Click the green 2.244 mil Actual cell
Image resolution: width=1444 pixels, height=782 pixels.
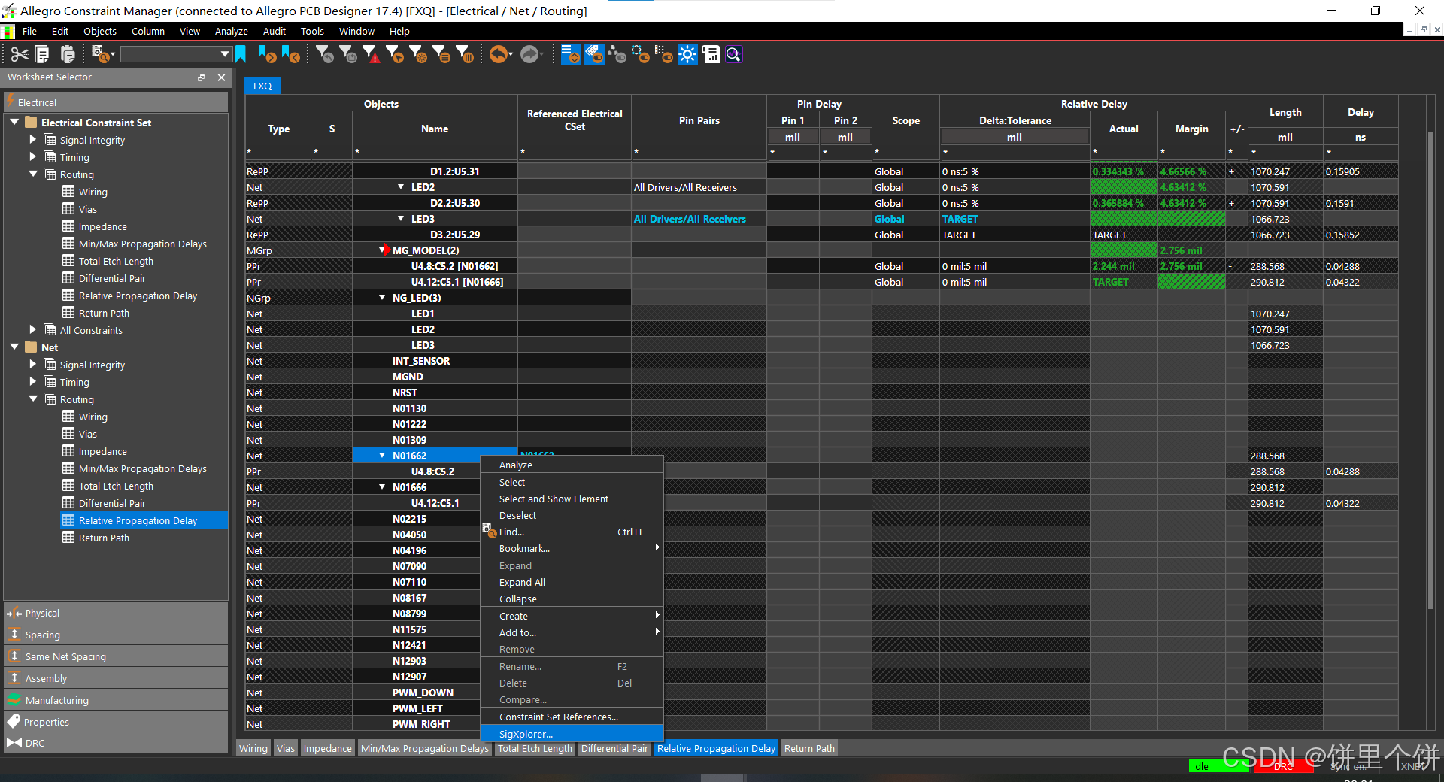(x=1124, y=266)
